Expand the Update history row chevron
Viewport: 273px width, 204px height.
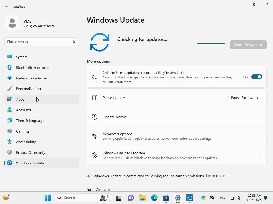point(260,117)
